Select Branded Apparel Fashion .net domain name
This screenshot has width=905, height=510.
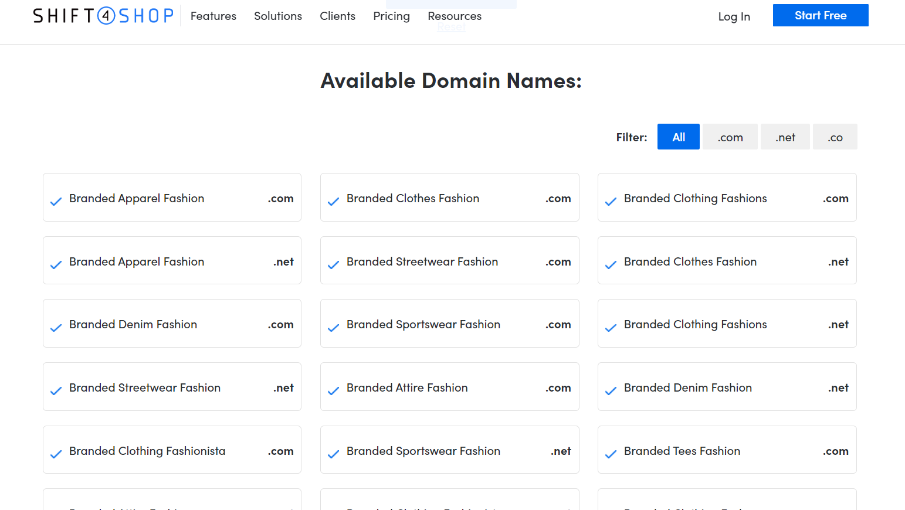click(x=172, y=260)
